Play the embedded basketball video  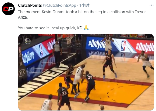[86, 72]
